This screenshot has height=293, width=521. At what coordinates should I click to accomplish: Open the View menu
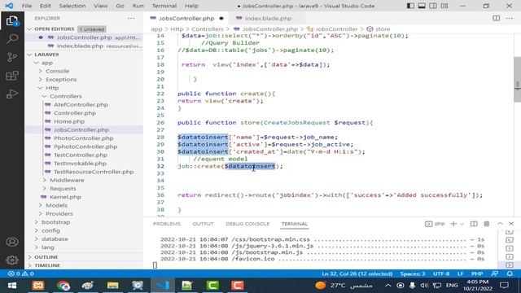(100, 6)
